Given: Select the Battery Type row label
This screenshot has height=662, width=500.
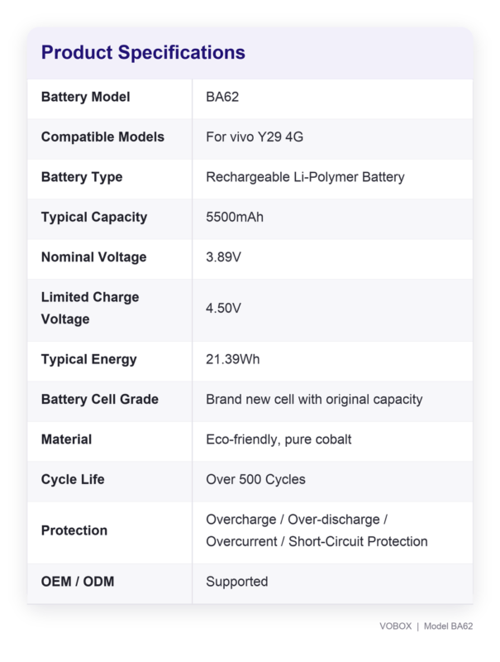Looking at the screenshot, I should [x=82, y=177].
